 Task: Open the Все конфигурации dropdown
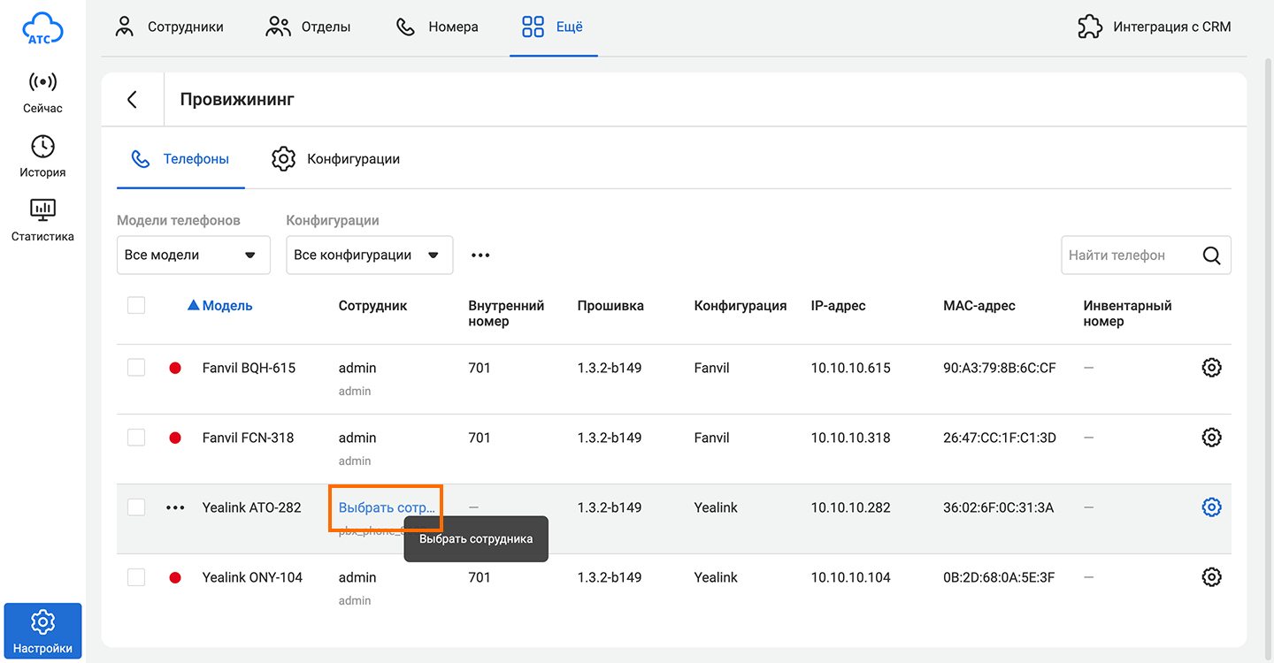pos(369,255)
